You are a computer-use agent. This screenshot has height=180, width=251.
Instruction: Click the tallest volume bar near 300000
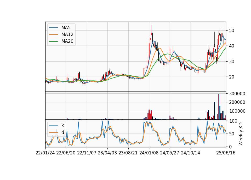219,107
